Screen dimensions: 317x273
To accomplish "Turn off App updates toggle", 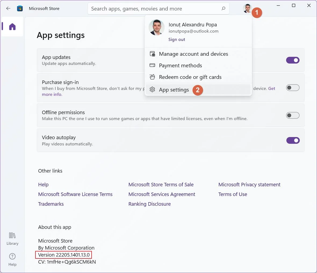I will (x=293, y=60).
